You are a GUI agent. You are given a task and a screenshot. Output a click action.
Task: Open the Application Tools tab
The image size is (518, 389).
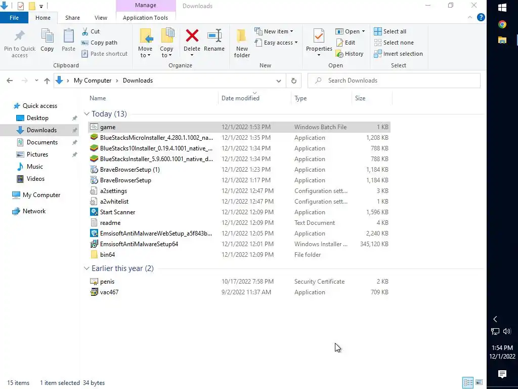pyautogui.click(x=145, y=18)
